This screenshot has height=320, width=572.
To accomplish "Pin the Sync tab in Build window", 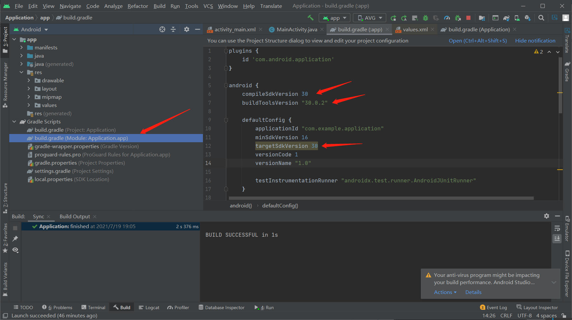I will pyautogui.click(x=15, y=239).
